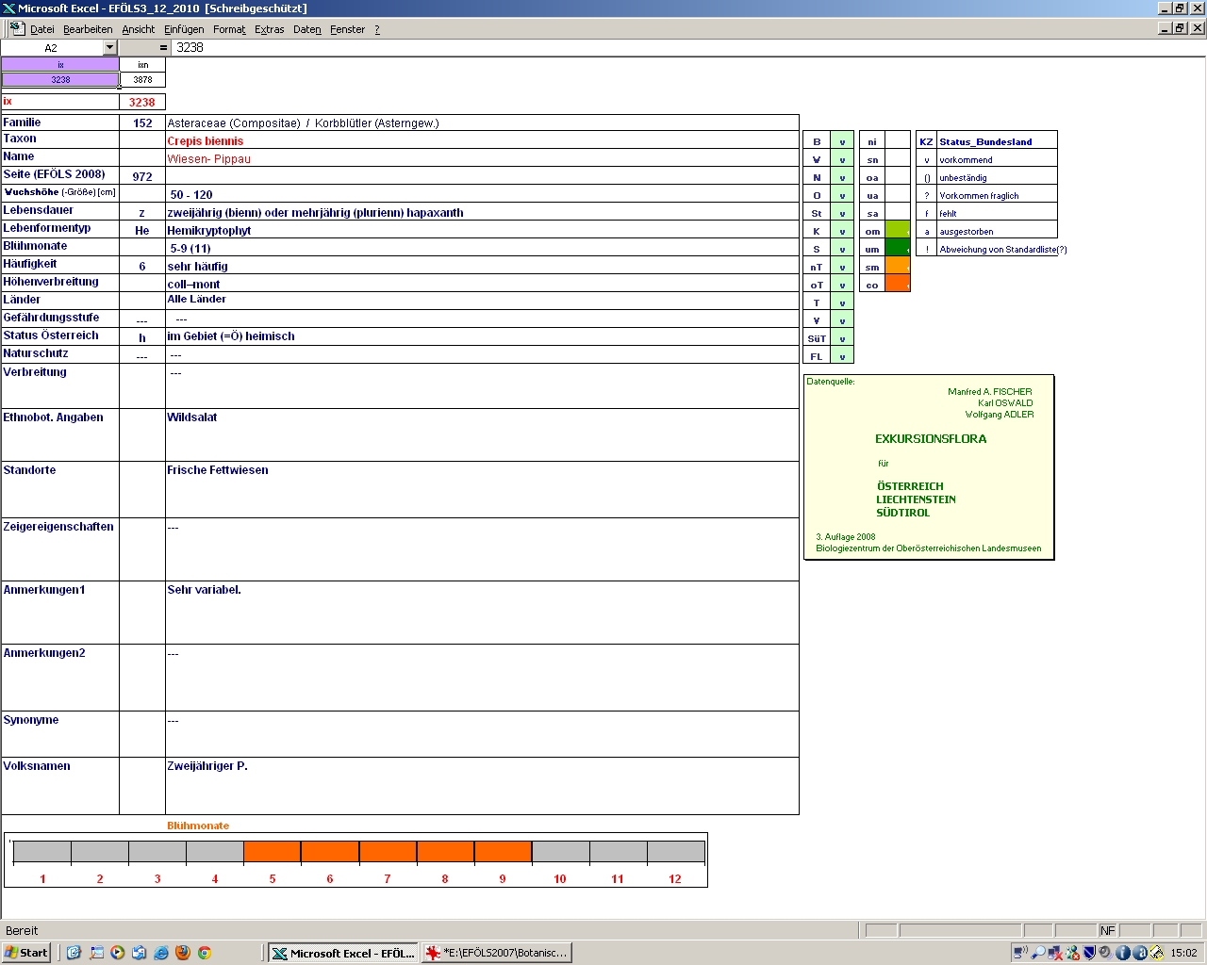Select the Standorte cell Frische Fettwiesen
The height and width of the screenshot is (965, 1207).
482,489
